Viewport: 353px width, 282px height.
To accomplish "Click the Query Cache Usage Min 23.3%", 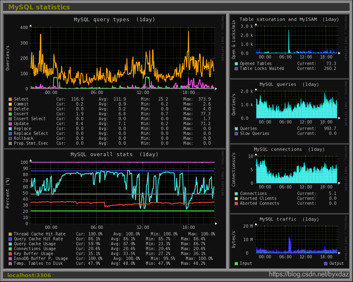I will point(164,244).
